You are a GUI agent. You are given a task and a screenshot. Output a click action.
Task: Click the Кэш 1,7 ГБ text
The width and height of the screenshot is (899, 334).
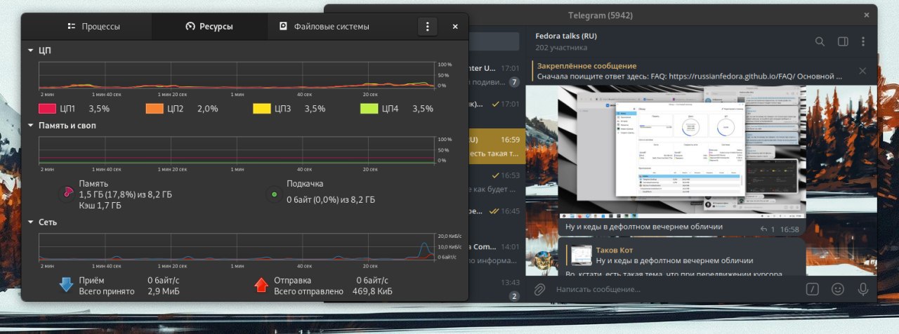(100, 206)
